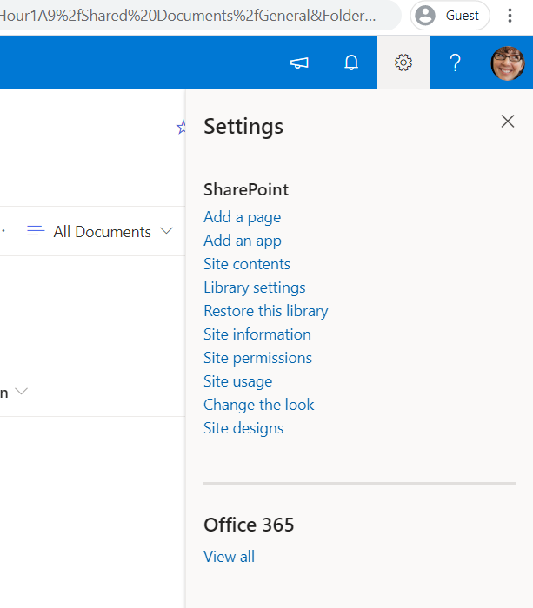Open the help question mark

pos(455,63)
